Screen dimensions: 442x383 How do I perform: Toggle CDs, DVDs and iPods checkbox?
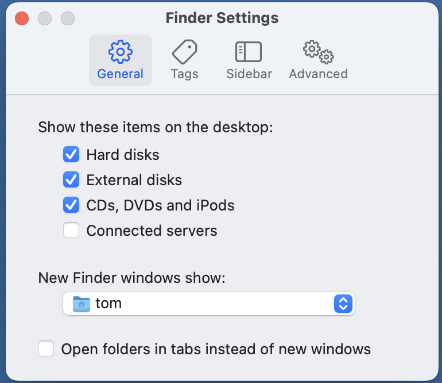(71, 205)
